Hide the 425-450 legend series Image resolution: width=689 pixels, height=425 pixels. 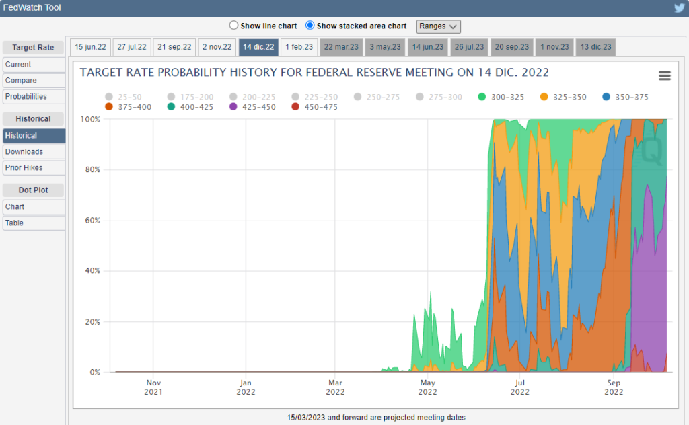253,107
